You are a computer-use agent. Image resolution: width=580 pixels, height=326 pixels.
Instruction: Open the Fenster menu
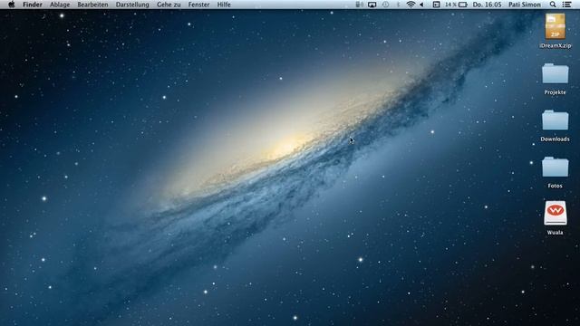[198, 5]
